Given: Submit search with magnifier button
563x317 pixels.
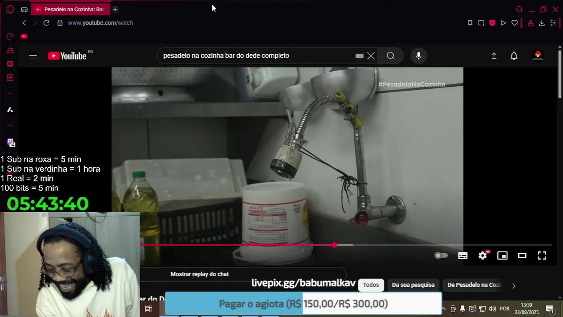Looking at the screenshot, I should click(x=391, y=55).
